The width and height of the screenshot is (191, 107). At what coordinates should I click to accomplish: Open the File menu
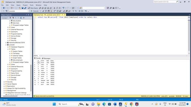2,5
